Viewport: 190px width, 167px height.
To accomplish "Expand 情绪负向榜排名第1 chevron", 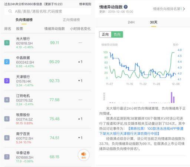I will click(184, 9).
